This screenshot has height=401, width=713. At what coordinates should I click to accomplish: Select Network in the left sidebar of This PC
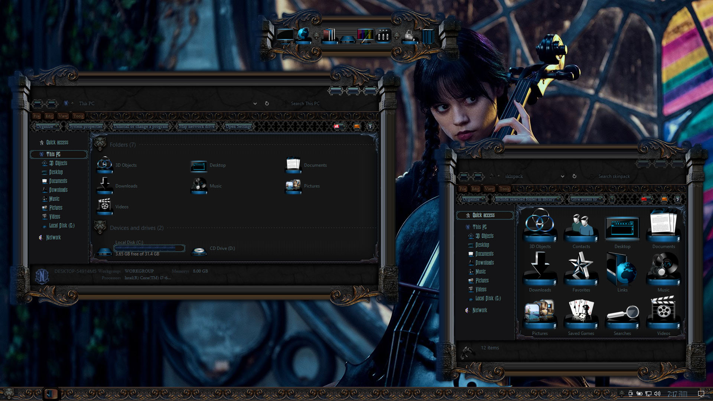click(x=53, y=238)
